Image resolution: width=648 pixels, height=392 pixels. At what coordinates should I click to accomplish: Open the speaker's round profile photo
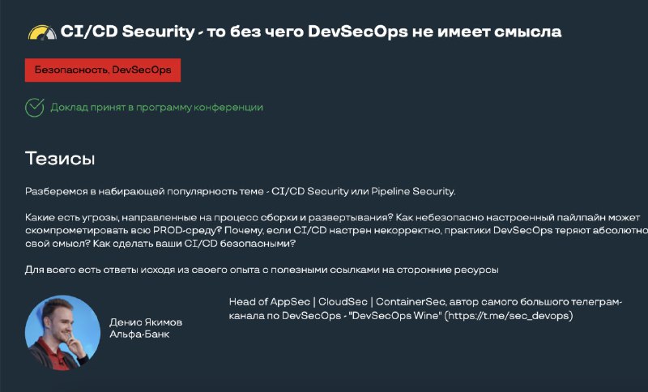[x=62, y=332]
